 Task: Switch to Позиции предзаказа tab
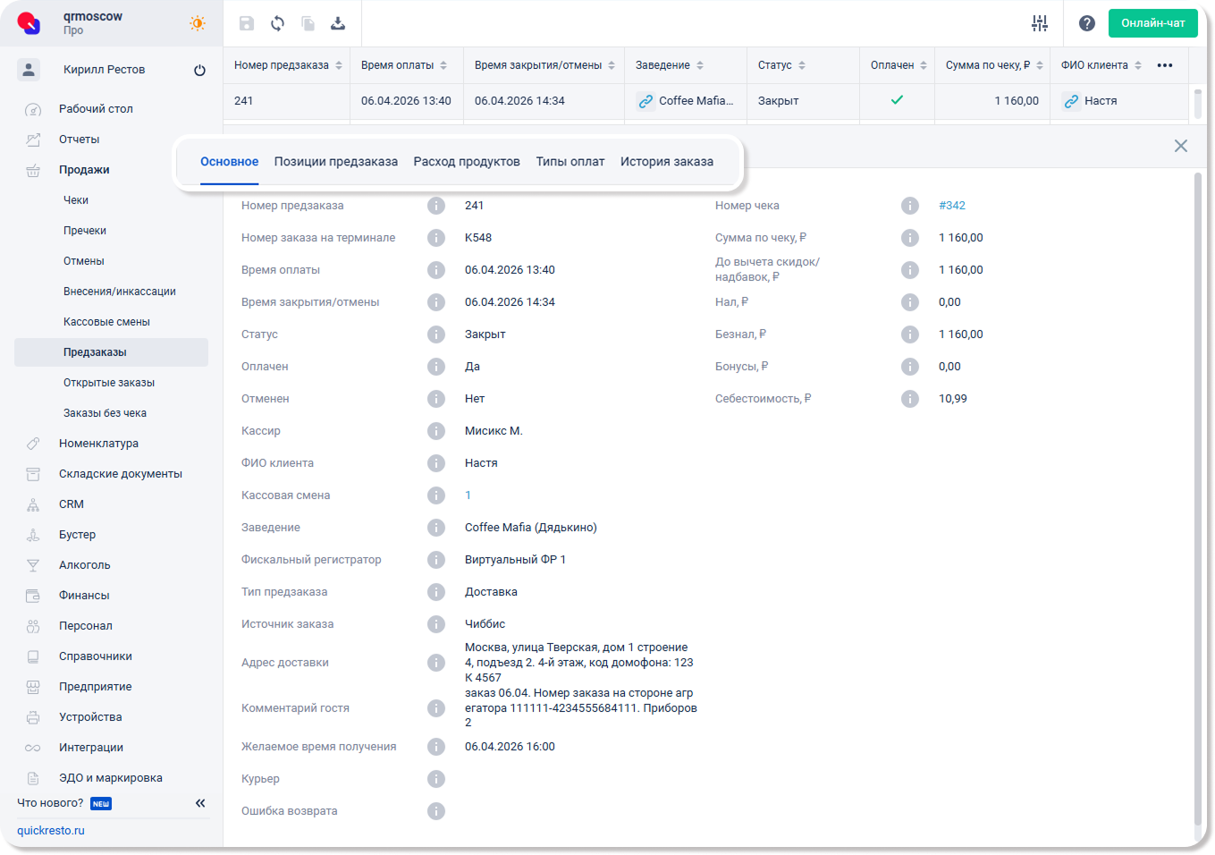click(335, 162)
